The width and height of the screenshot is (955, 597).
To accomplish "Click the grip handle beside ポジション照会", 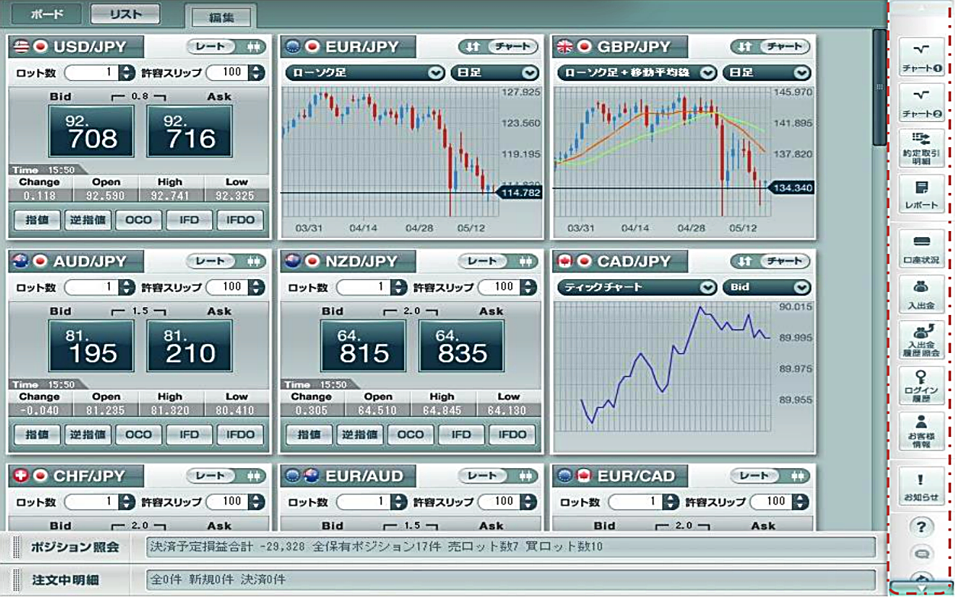I will coord(15,547).
